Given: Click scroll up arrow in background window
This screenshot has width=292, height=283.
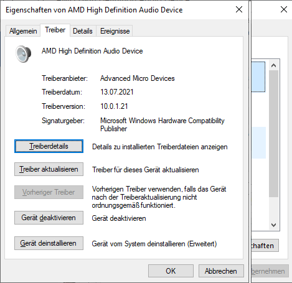Looking at the screenshot, I should (x=274, y=65).
